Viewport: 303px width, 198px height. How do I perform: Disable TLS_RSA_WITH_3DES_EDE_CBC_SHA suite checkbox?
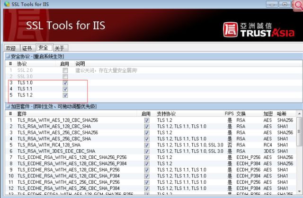click(147, 151)
